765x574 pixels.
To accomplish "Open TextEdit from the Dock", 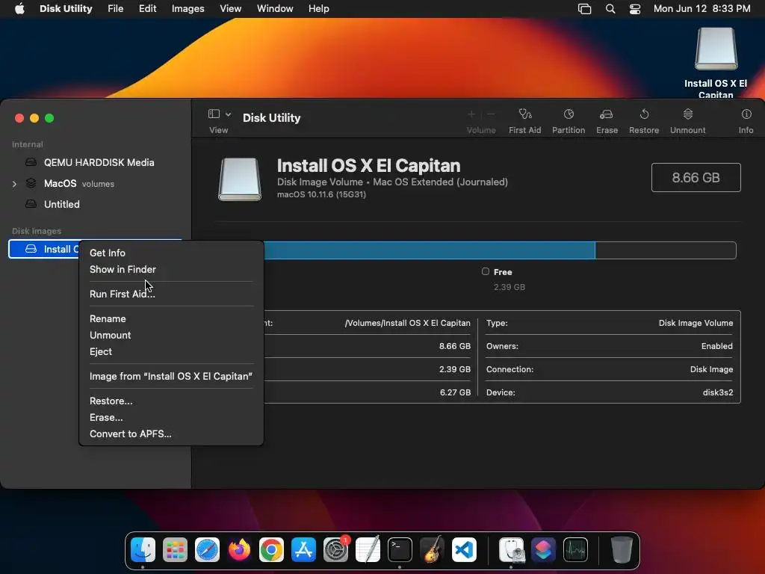I will (x=368, y=550).
